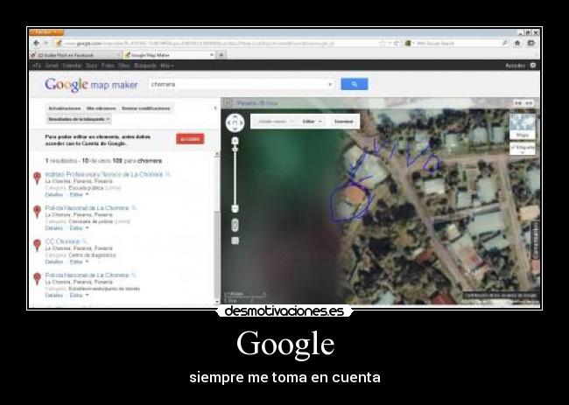Viewport: 569px width, 405px height.
Task: Open the search engine selector dropdown
Action: [x=410, y=43]
